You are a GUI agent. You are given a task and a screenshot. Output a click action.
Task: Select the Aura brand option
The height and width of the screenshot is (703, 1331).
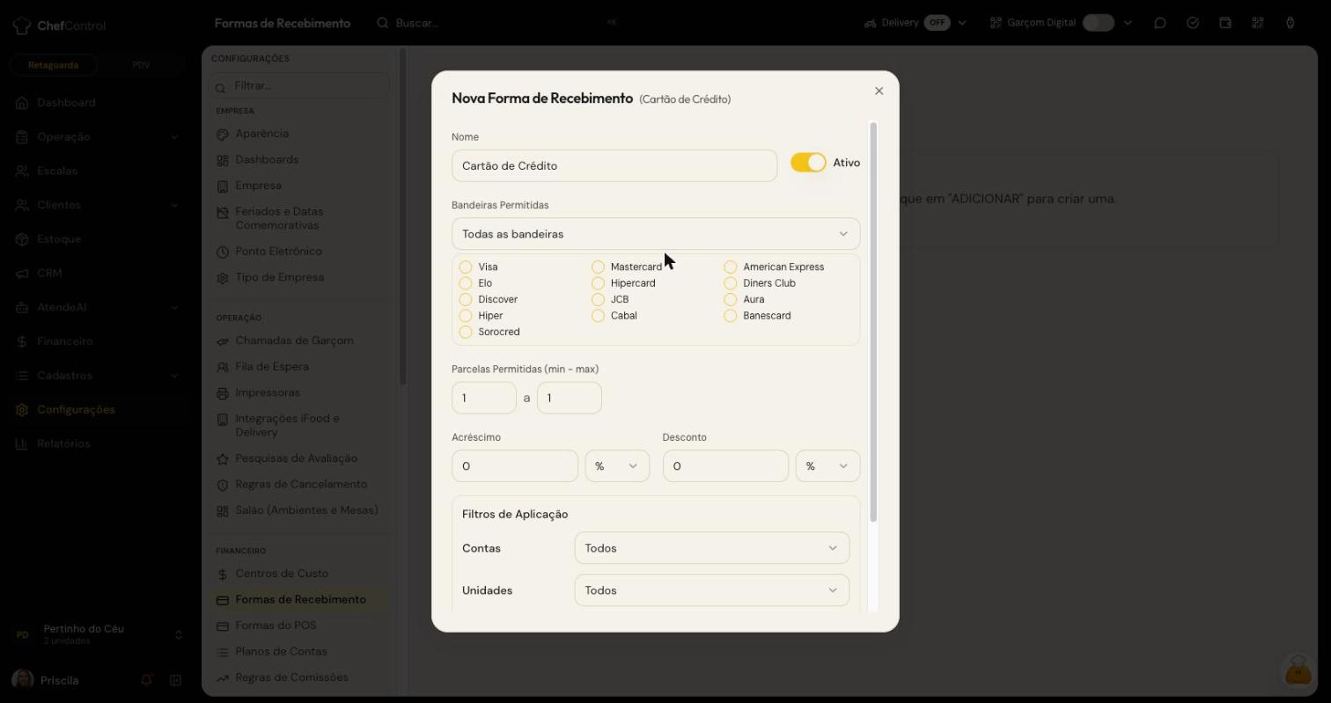[x=730, y=299]
